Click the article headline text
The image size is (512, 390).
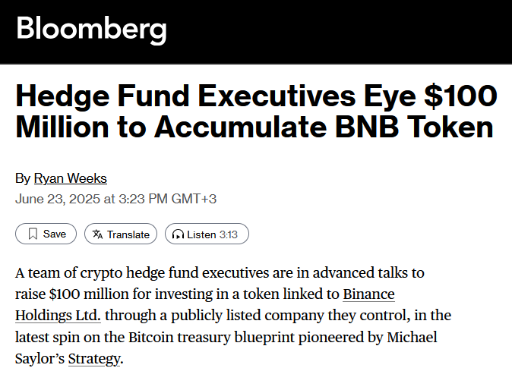tap(255, 111)
